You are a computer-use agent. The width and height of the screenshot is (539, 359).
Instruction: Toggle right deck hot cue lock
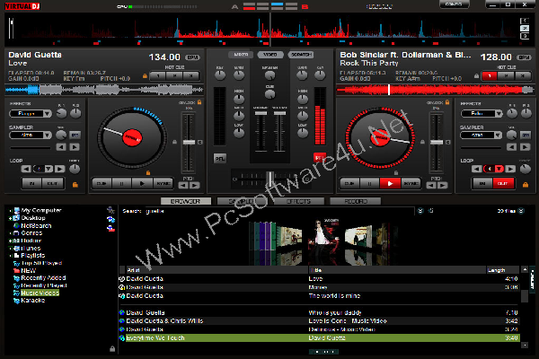476,75
